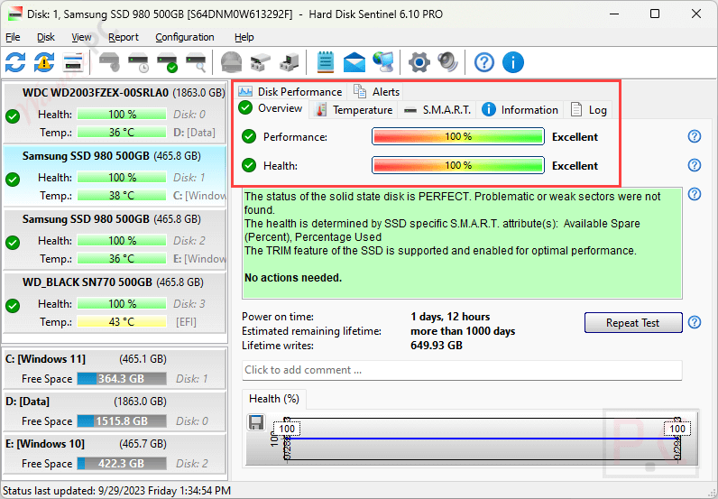This screenshot has width=718, height=499.
Task: Click the floppy disk save graph icon
Action: [256, 422]
